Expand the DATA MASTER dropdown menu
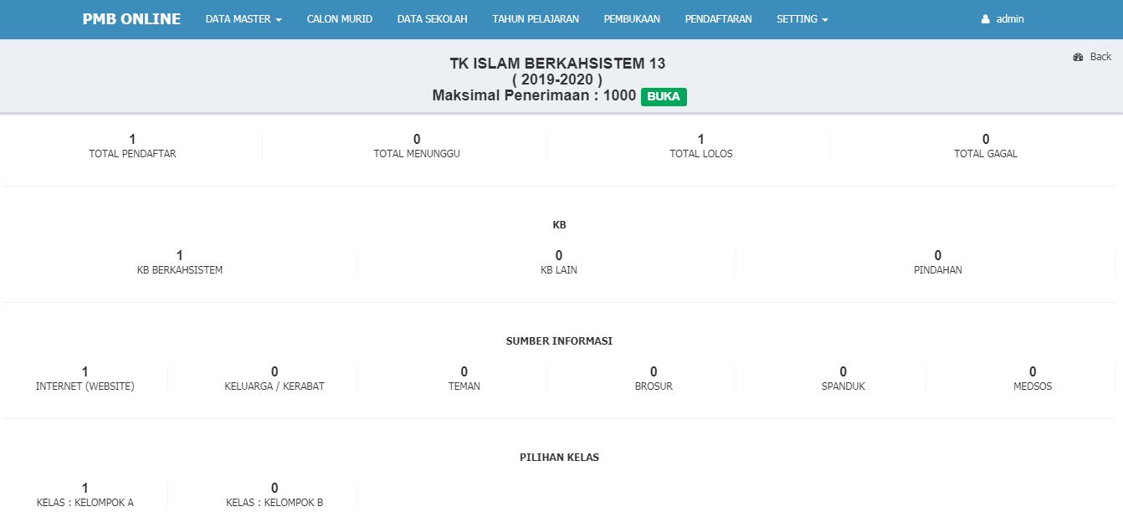The width and height of the screenshot is (1123, 522). tap(244, 19)
